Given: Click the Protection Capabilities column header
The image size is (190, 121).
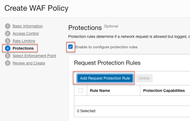Looking at the screenshot, I should [164, 91].
